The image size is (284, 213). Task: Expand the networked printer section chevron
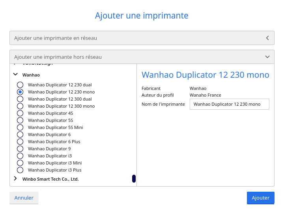267,38
